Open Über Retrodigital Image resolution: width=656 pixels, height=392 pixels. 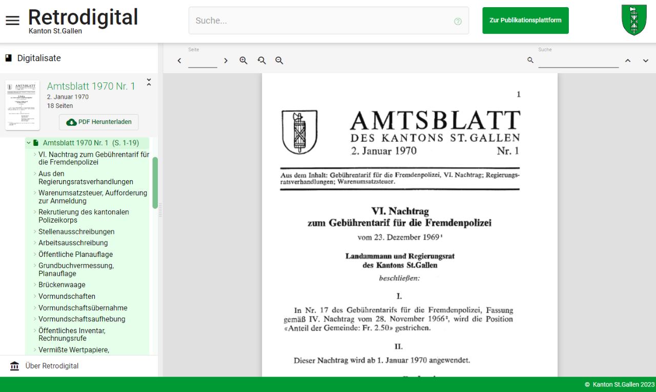52,366
